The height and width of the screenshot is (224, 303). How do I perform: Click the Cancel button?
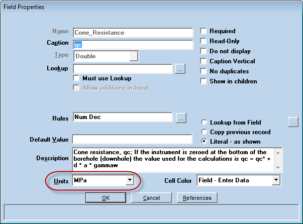pos(151,198)
